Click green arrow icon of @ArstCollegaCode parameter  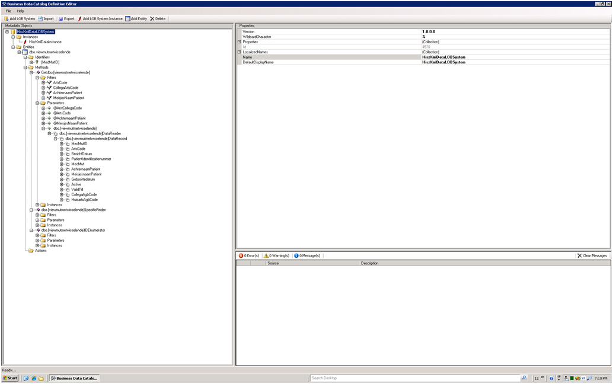pyautogui.click(x=49, y=108)
